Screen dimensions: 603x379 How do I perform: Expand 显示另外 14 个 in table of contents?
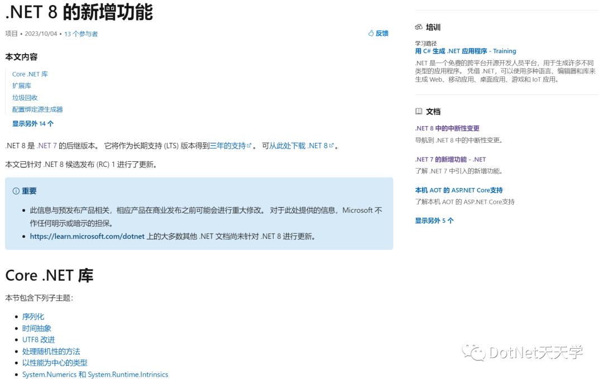coord(32,123)
